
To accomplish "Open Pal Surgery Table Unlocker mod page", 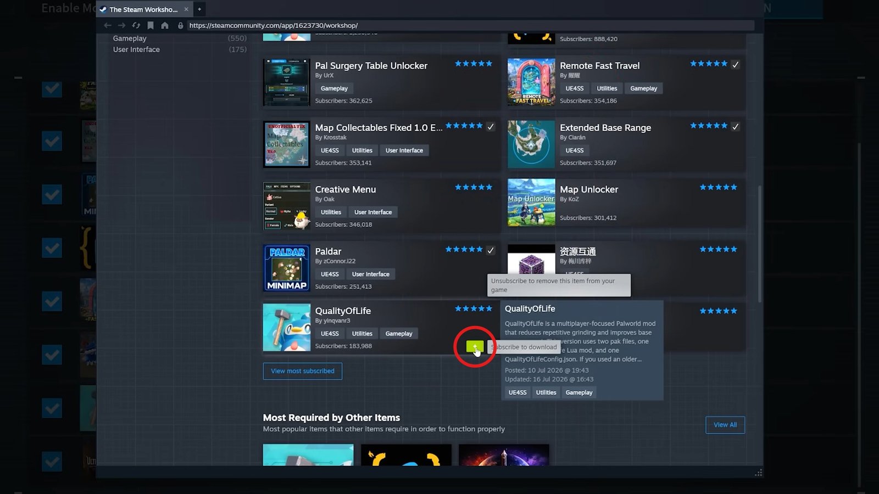I will click(x=371, y=66).
